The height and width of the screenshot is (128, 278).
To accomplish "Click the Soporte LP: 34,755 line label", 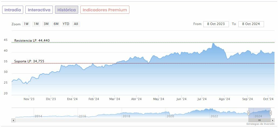I will [x=29, y=61].
